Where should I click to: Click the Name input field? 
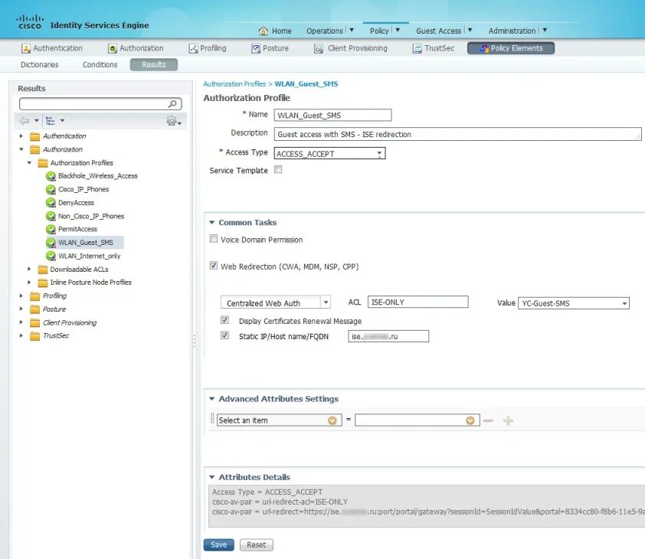[332, 115]
